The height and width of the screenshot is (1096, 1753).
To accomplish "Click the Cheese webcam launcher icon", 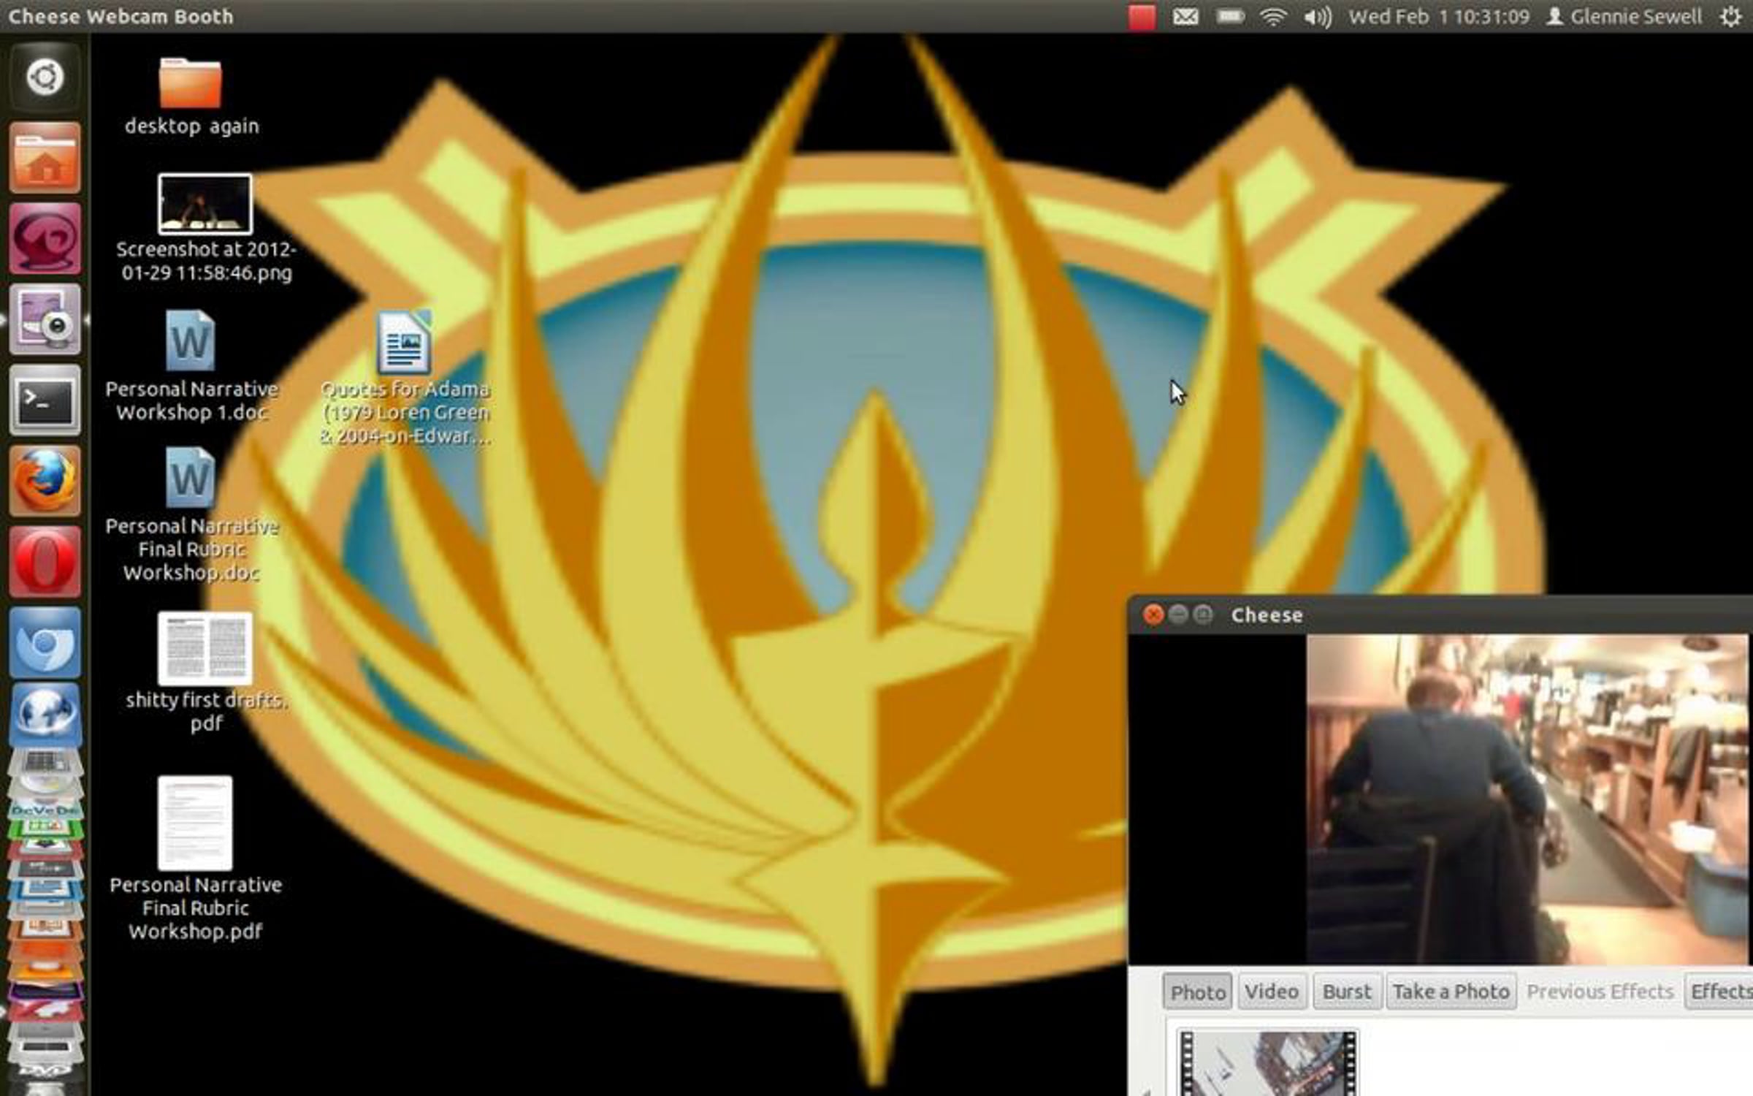I will pyautogui.click(x=45, y=320).
